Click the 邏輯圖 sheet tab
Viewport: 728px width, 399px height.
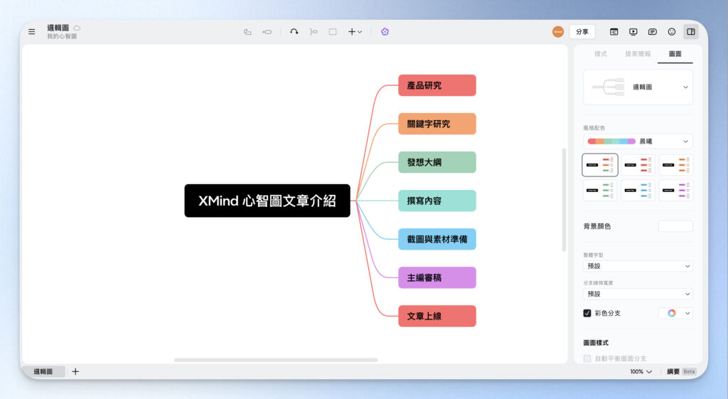point(43,371)
